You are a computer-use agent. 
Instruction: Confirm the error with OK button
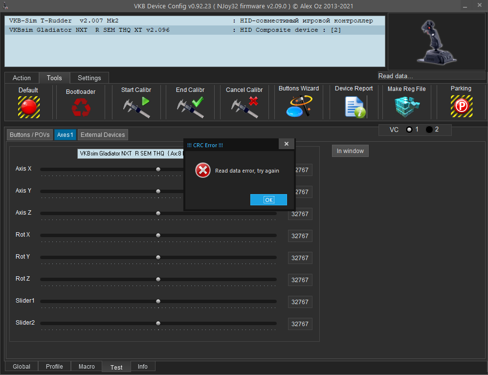pos(268,200)
